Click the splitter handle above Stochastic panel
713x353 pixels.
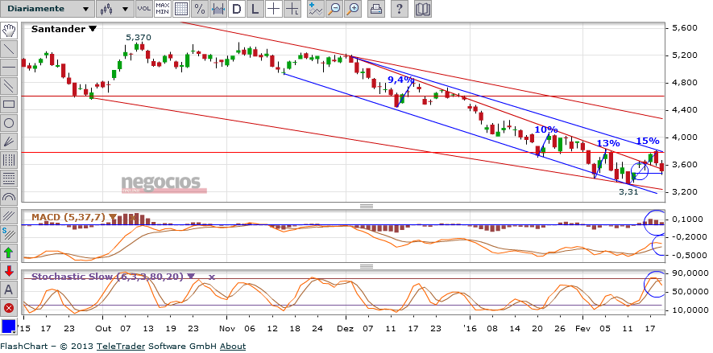coord(367,266)
